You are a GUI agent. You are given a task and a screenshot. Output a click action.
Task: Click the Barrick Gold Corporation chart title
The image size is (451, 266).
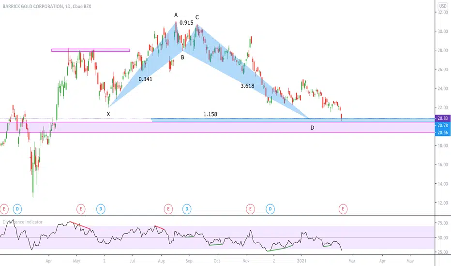pyautogui.click(x=47, y=6)
